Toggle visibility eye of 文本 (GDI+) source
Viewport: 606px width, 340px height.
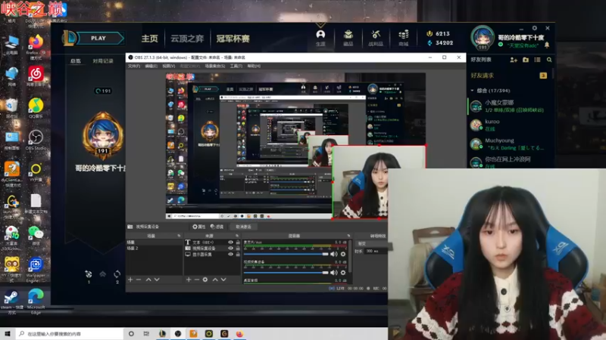pyautogui.click(x=231, y=243)
